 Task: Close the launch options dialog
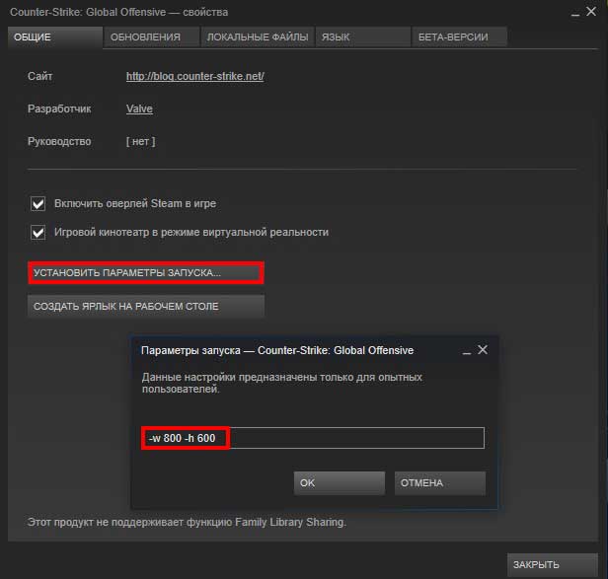(483, 350)
